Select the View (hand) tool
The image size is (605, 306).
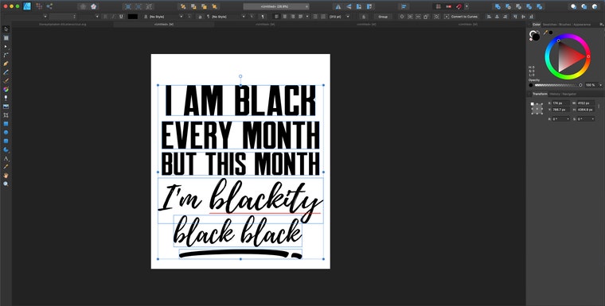pos(6,176)
